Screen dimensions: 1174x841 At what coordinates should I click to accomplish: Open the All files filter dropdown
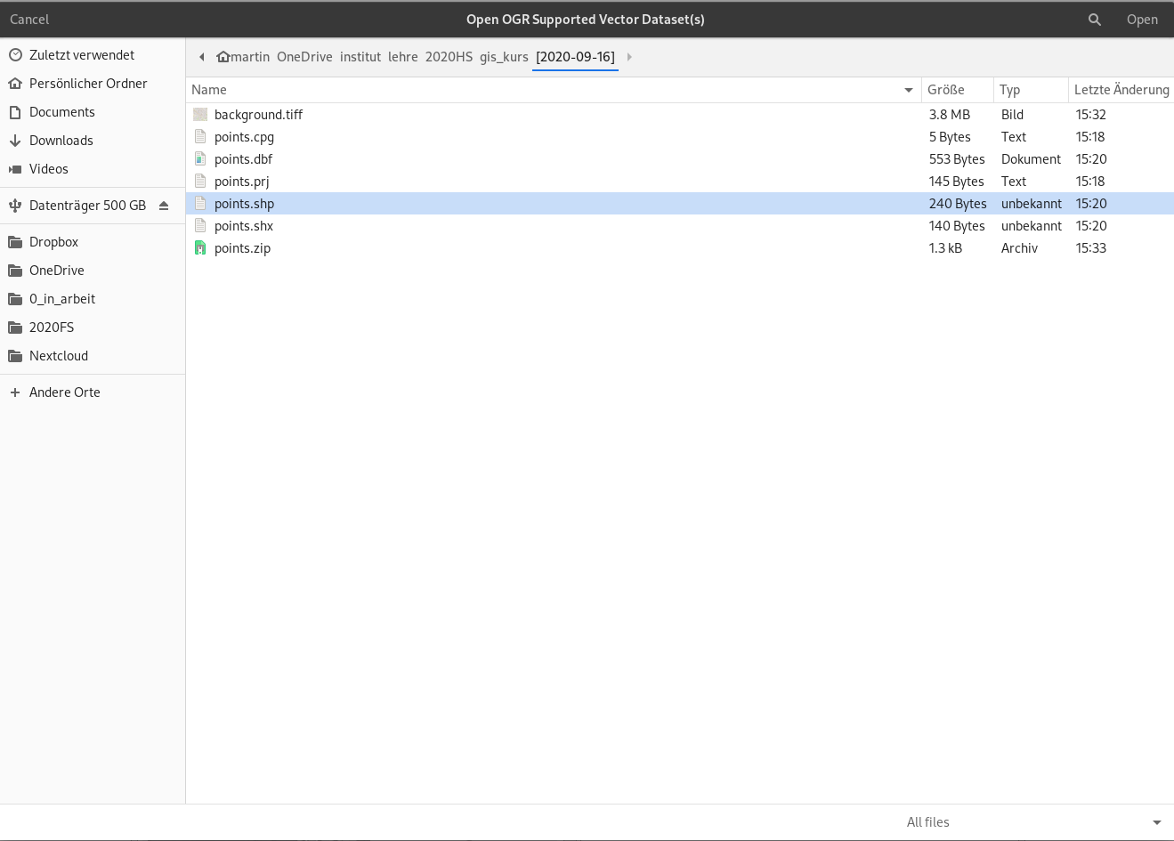click(1032, 822)
